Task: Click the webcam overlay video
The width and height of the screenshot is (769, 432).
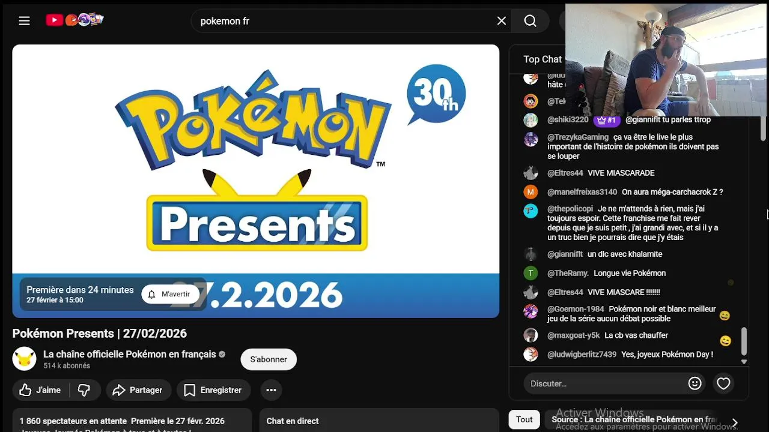Action: [666, 60]
